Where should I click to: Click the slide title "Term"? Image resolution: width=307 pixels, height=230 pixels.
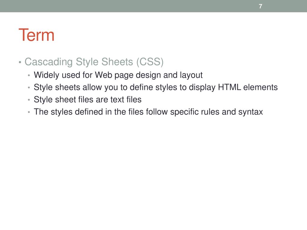36,35
